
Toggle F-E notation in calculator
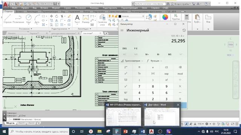pos(136,48)
